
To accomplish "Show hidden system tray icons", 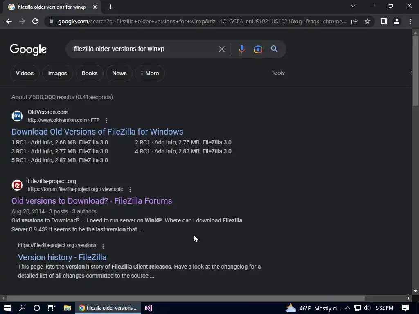I will pos(348,308).
